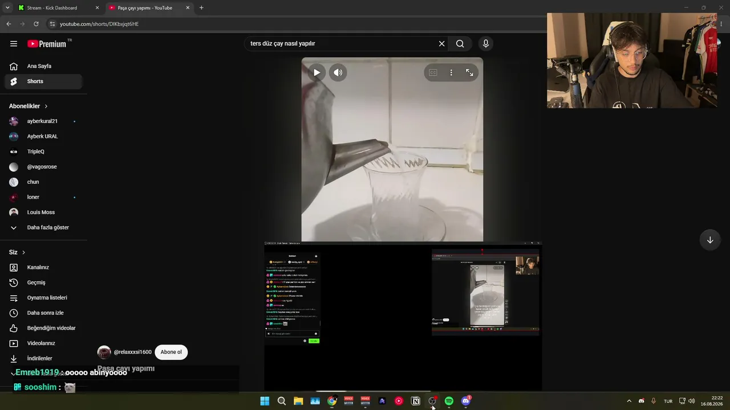The height and width of the screenshot is (410, 730).
Task: Edit the YouTube search query field
Action: click(x=340, y=44)
